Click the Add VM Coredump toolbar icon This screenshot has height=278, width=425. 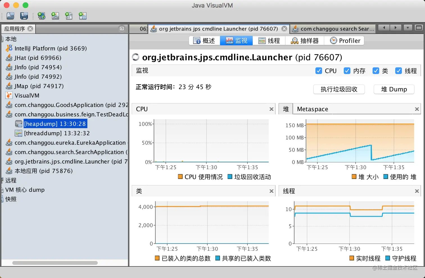[x=69, y=16]
